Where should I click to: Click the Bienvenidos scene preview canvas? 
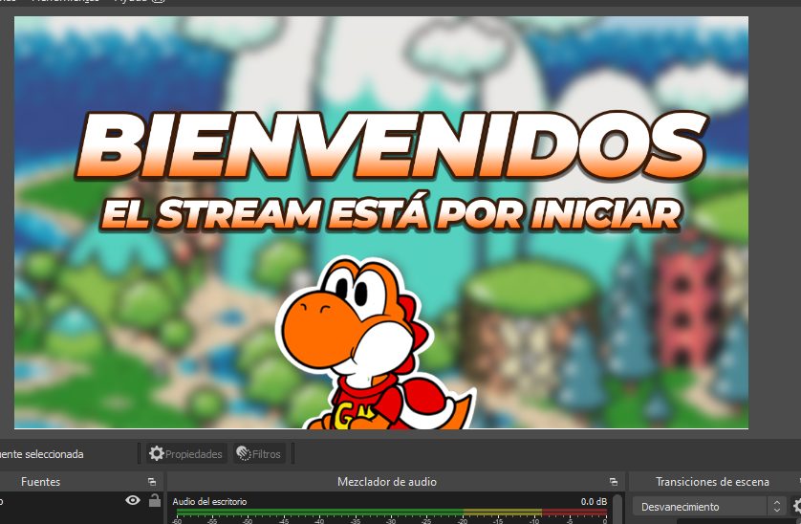coord(381,223)
